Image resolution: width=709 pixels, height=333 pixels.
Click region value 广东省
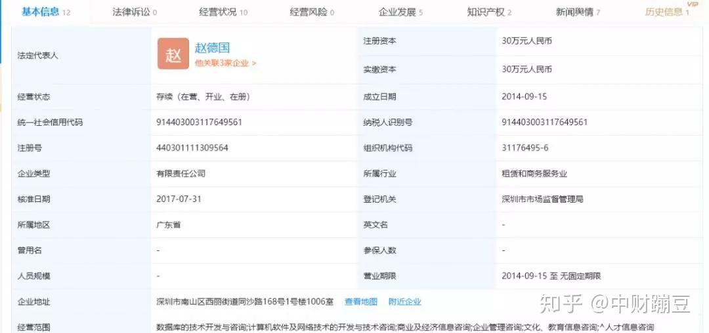[x=168, y=225]
